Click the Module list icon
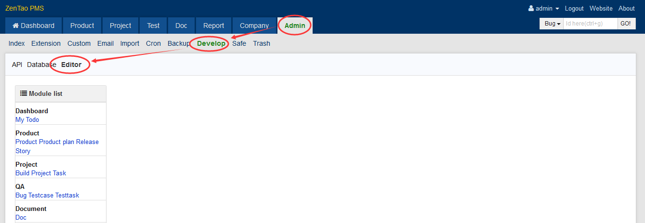 23,93
